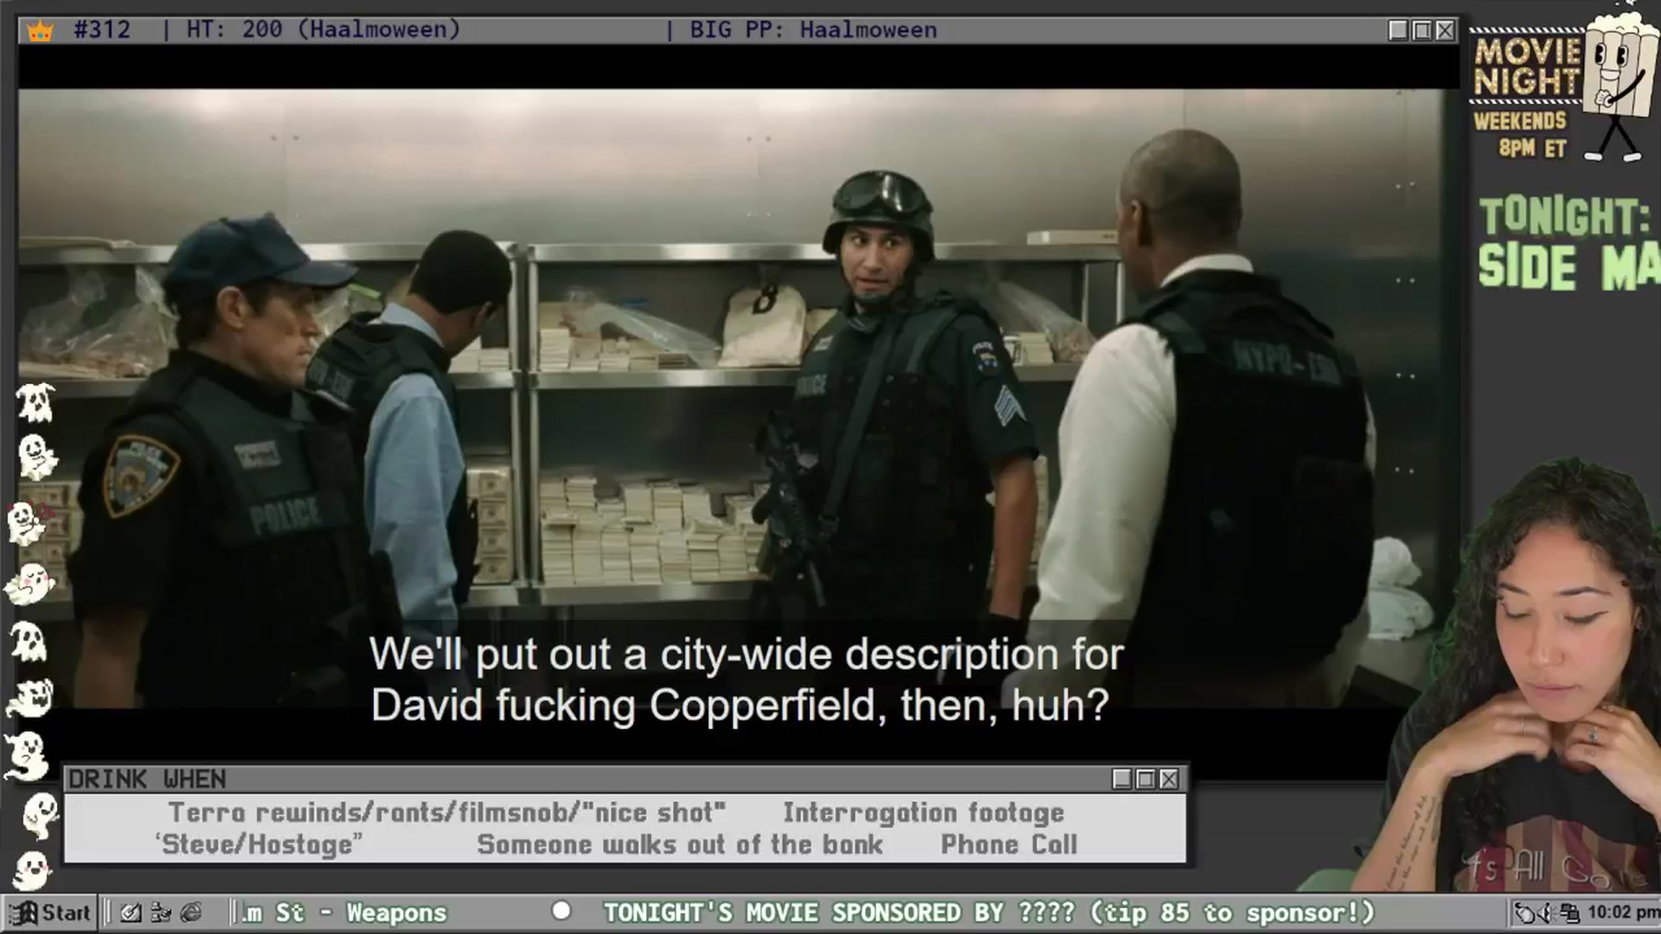The height and width of the screenshot is (934, 1661).
Task: Click the network computers tray icon
Action: tap(1569, 913)
